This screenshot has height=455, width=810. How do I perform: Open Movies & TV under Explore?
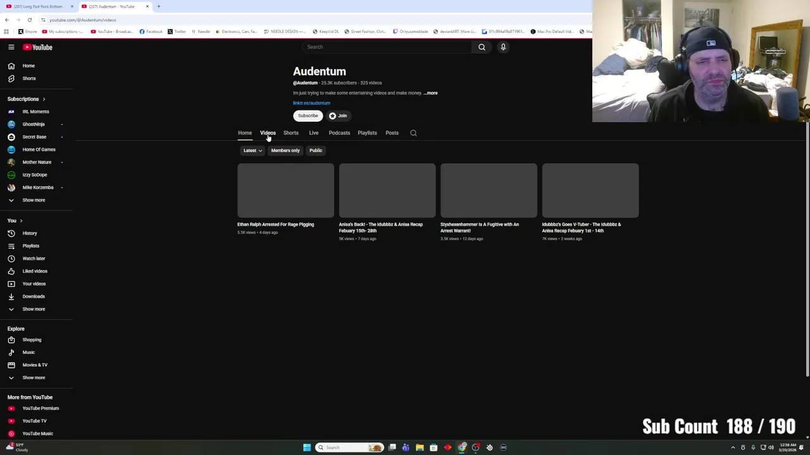pos(36,365)
